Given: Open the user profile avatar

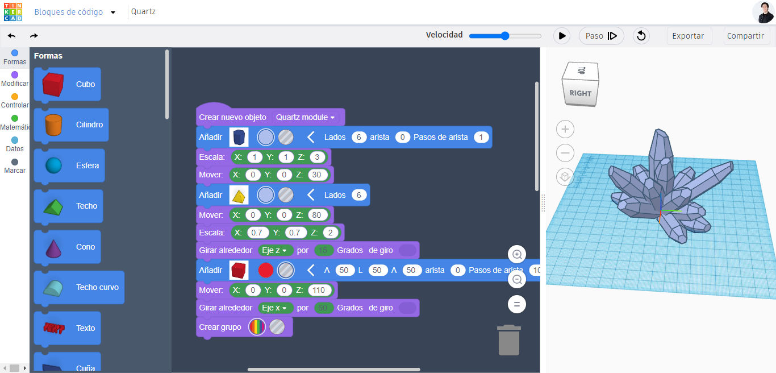Looking at the screenshot, I should (x=763, y=12).
